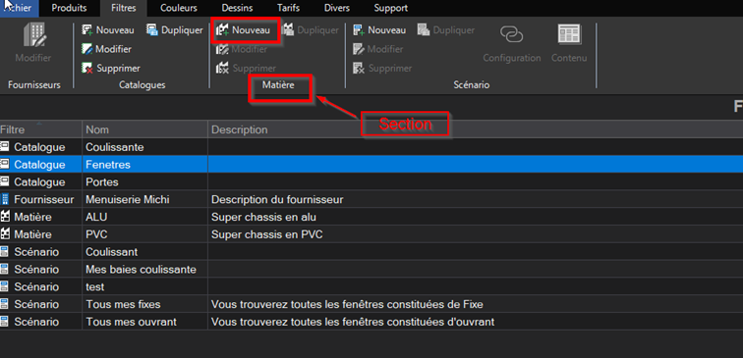Sort by the Description column header
Image resolution: width=743 pixels, height=358 pixels.
476,129
